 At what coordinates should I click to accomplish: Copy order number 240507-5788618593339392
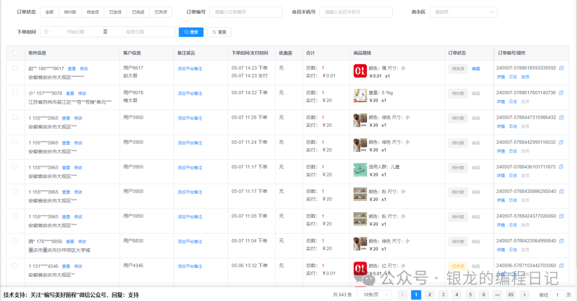561,68
